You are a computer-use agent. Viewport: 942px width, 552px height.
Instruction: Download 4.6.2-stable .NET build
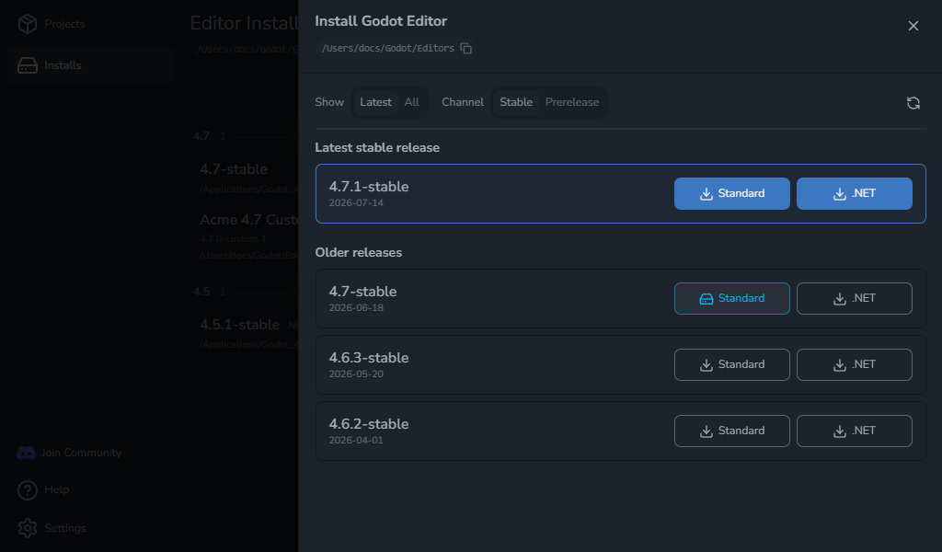[x=855, y=431]
